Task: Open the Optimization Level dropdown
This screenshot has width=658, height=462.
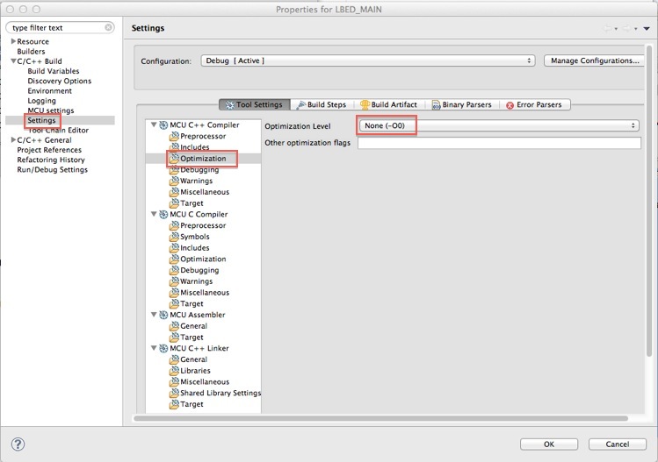Action: click(x=498, y=126)
